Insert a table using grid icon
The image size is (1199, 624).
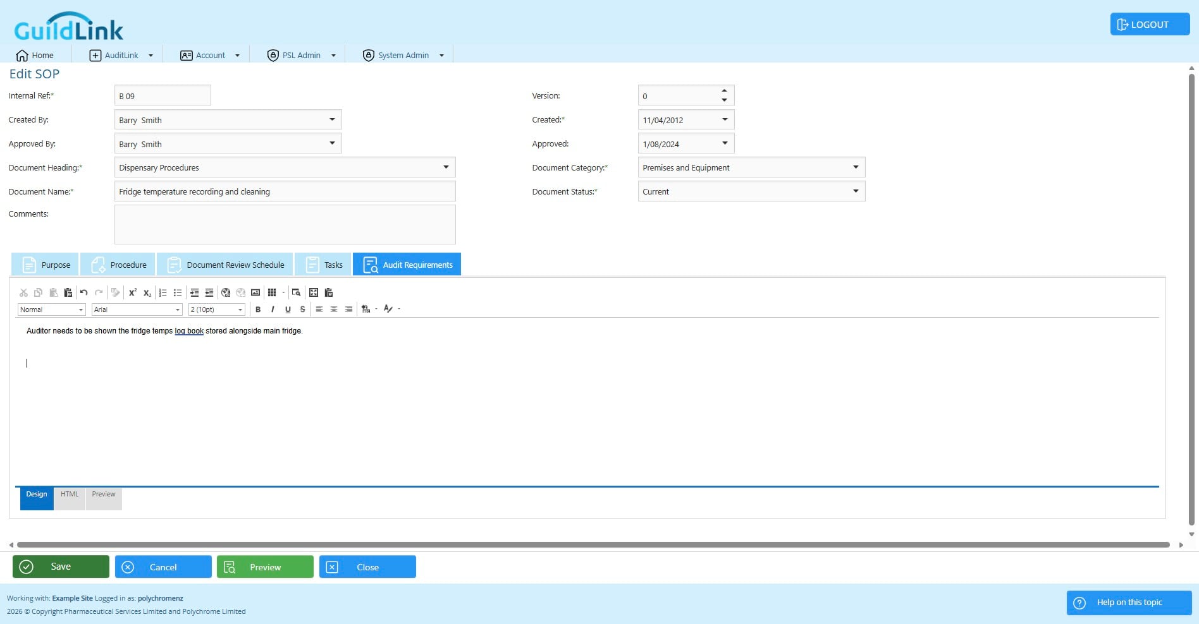tap(272, 292)
